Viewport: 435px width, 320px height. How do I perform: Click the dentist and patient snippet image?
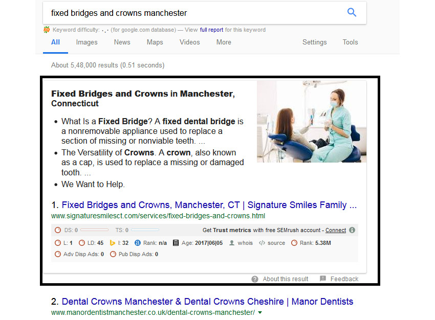click(312, 122)
